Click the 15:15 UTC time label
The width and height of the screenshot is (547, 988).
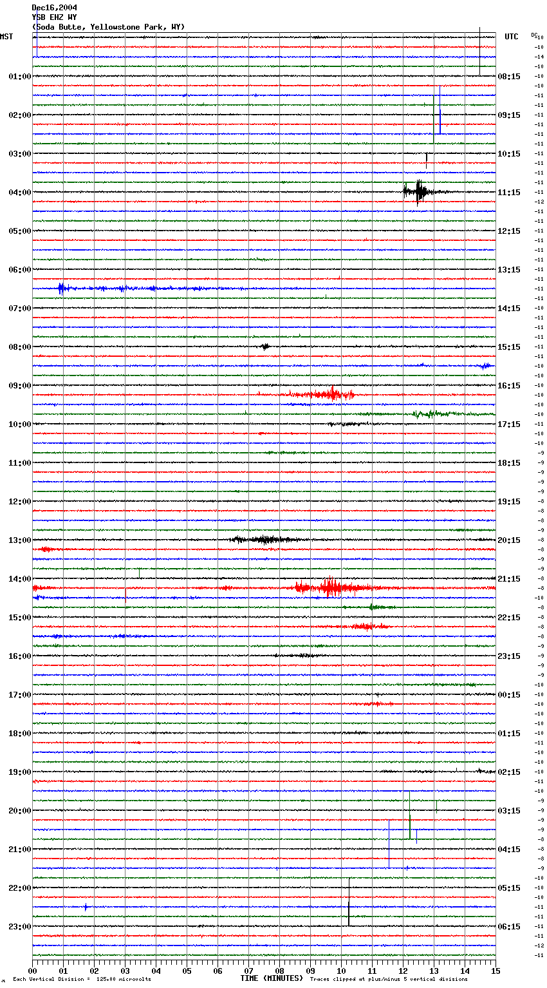point(509,347)
